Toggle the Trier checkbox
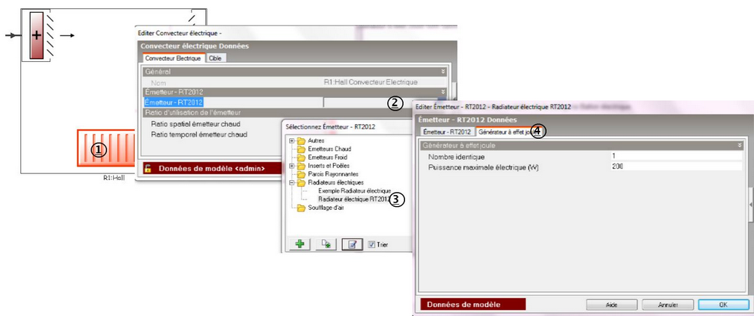Viewport: 754px width, 316px height. pos(371,244)
